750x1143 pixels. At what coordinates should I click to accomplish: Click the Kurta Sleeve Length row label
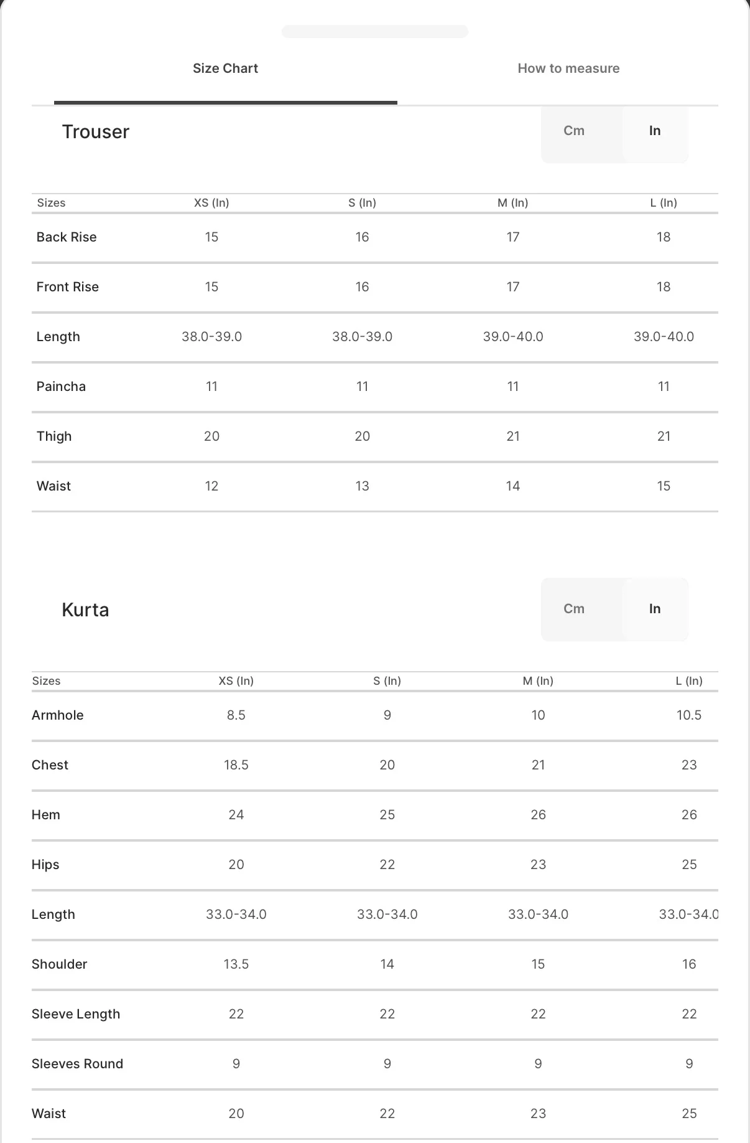(x=76, y=1014)
